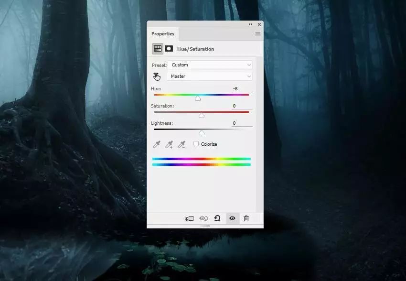Image resolution: width=406 pixels, height=281 pixels.
Task: Click the Lightness slider handle
Action: pyautogui.click(x=202, y=133)
